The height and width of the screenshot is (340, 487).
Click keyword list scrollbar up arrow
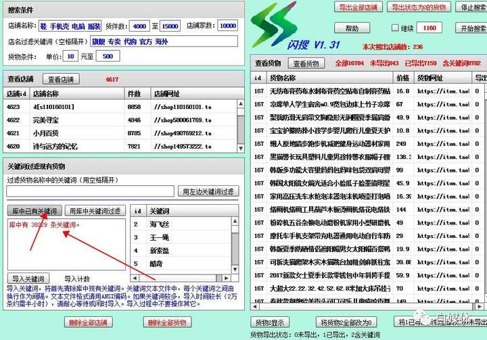pyautogui.click(x=235, y=221)
